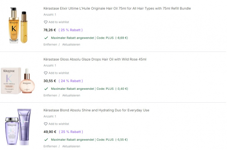Viewport: 227px width, 150px height.
Task: Click the 24 % Rabatt discount label
Action: 71,81
